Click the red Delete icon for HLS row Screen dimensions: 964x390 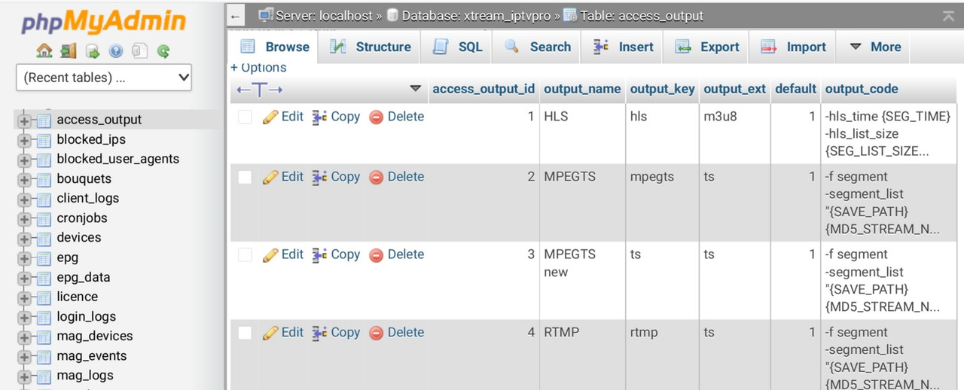377,117
